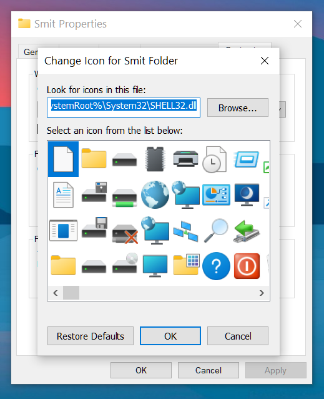Pick the globe earth icon
Viewport: 324px width, 399px height.
[155, 194]
